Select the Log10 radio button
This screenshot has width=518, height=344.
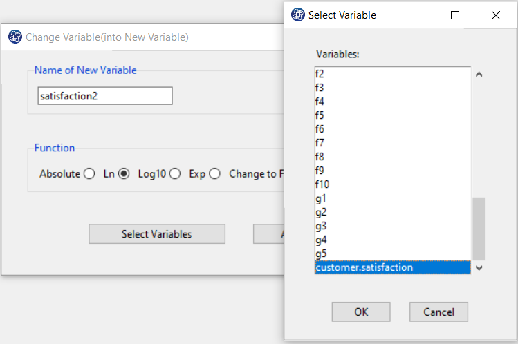[x=175, y=174]
